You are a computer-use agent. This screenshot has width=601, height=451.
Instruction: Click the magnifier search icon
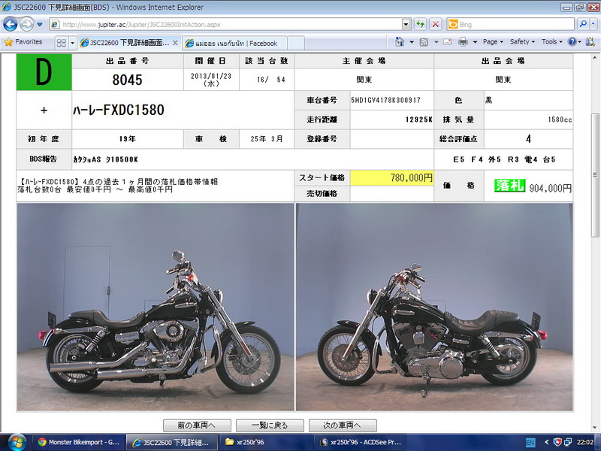click(x=583, y=24)
